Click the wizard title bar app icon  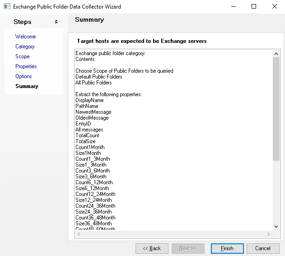tap(7, 6)
